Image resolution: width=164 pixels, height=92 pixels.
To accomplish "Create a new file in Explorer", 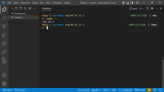I will (16, 8).
